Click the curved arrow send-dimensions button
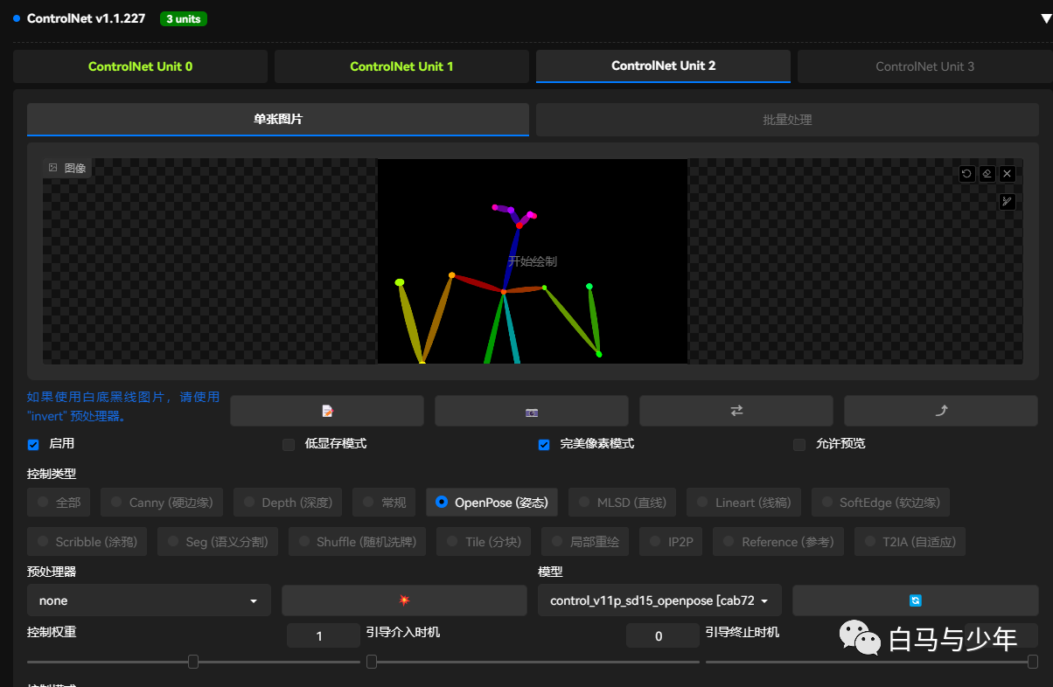1053x687 pixels. pyautogui.click(x=941, y=411)
